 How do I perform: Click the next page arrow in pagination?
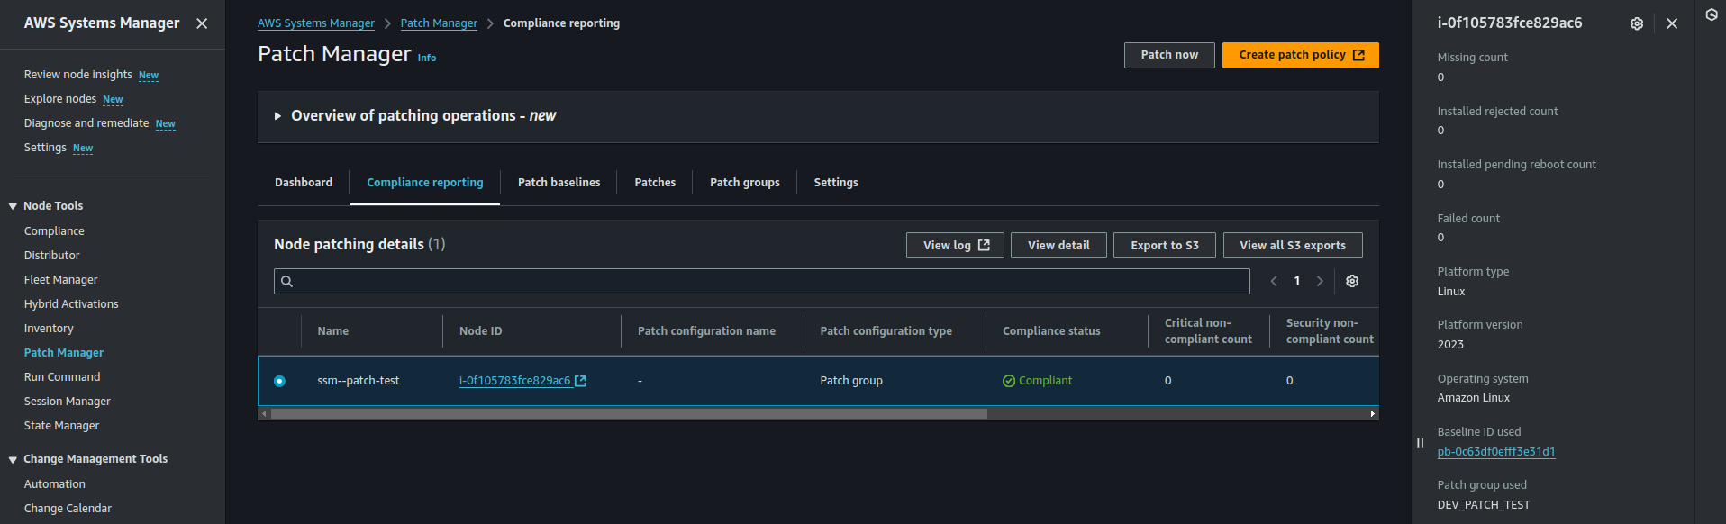pyautogui.click(x=1320, y=281)
